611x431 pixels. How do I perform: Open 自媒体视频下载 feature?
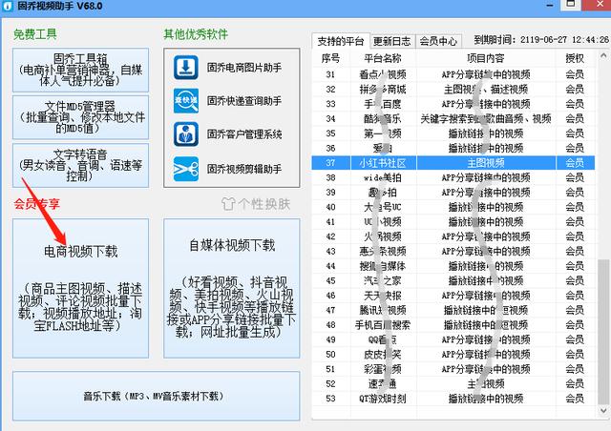pos(232,288)
